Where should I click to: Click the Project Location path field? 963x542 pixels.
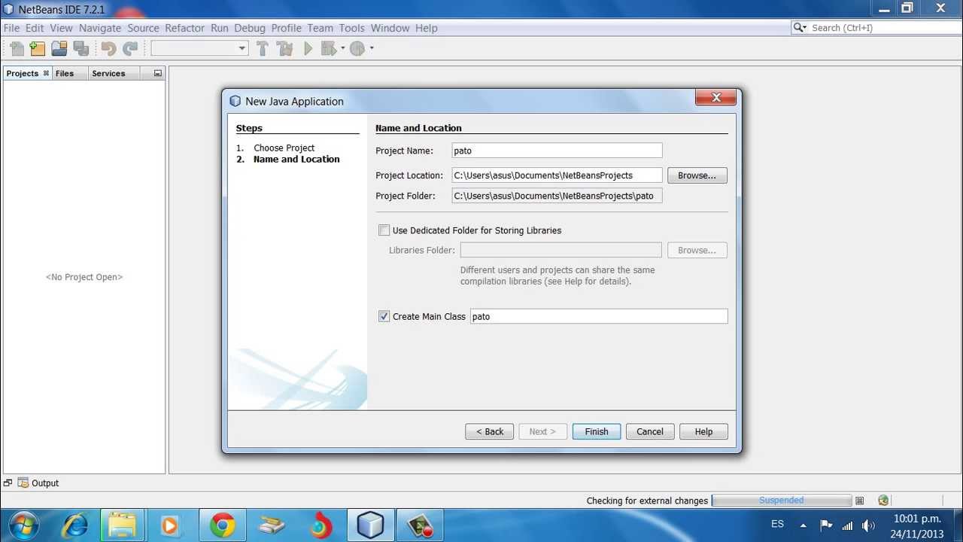tap(557, 175)
